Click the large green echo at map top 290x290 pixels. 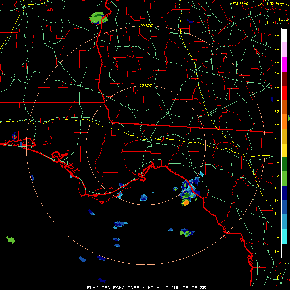point(98,18)
